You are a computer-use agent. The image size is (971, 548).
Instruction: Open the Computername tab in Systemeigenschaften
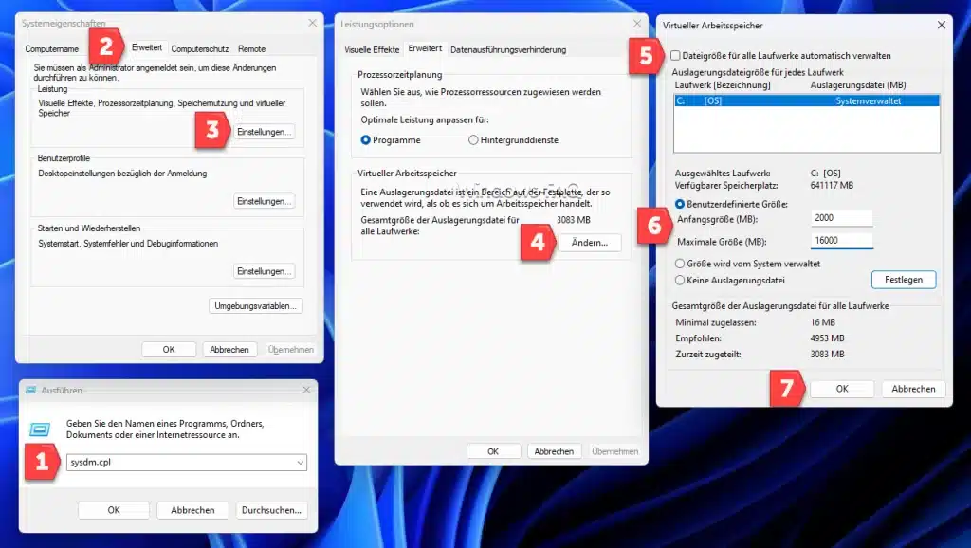tap(52, 49)
